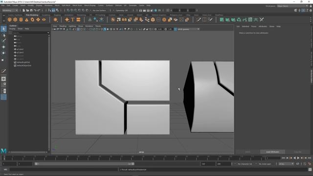This screenshot has width=313, height=176.
Task: Click the Undo arrow icon
Action: tap(35, 10)
